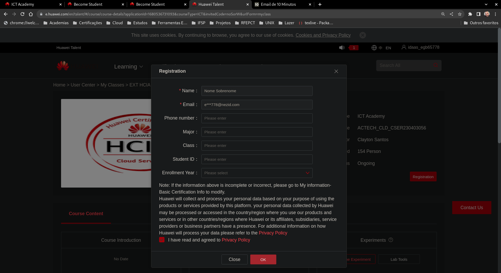This screenshot has height=273, width=501.
Task: Select the Course Content tab
Action: (x=86, y=214)
